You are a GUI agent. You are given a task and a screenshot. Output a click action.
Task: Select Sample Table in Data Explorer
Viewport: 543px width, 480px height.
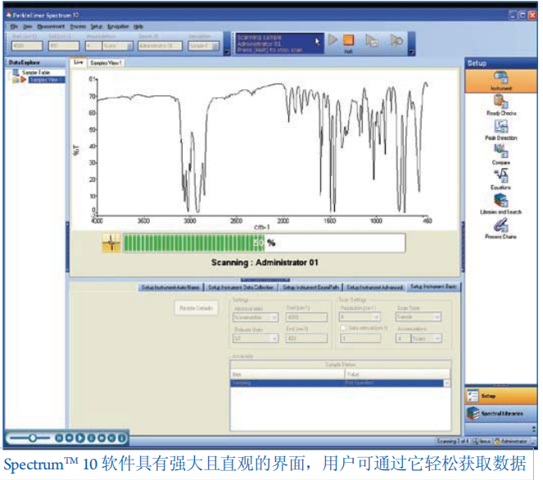tap(36, 72)
